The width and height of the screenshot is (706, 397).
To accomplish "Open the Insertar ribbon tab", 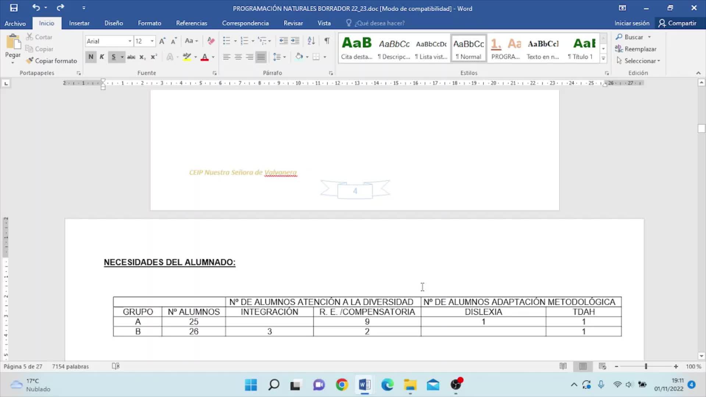I will [79, 23].
